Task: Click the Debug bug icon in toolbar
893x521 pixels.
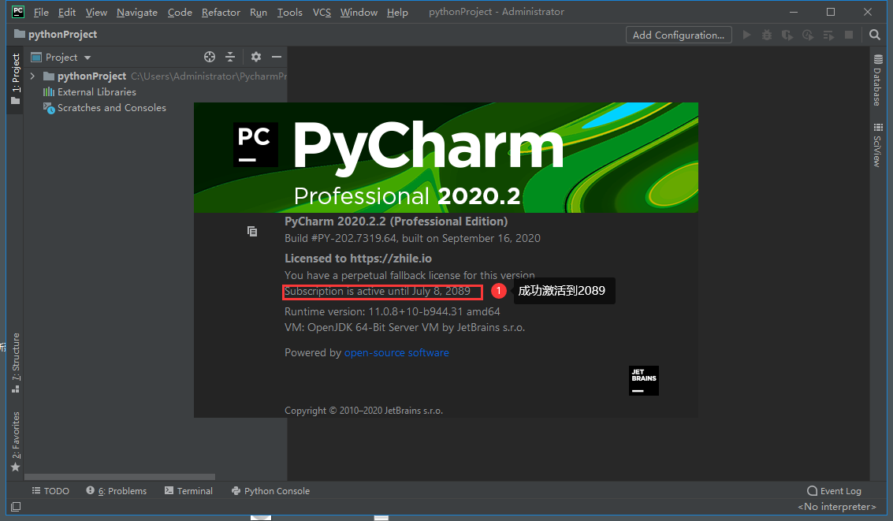Action: pos(767,35)
